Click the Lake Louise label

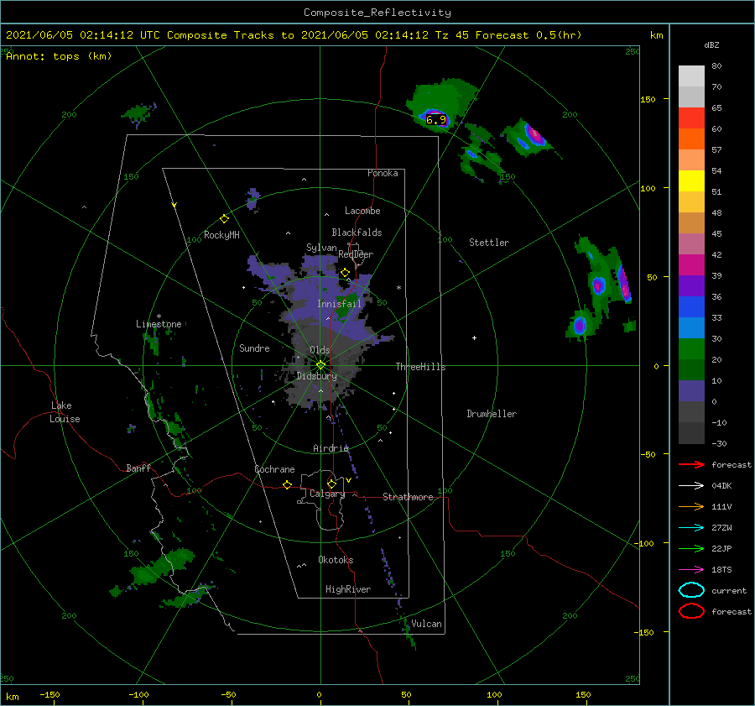pos(65,412)
